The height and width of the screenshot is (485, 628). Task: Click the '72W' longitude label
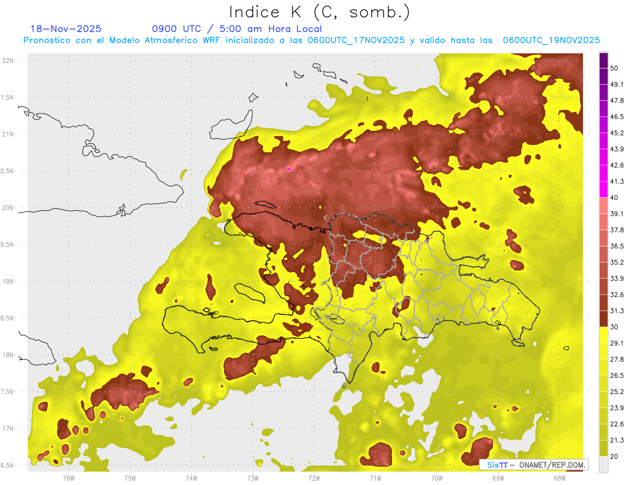[314, 478]
